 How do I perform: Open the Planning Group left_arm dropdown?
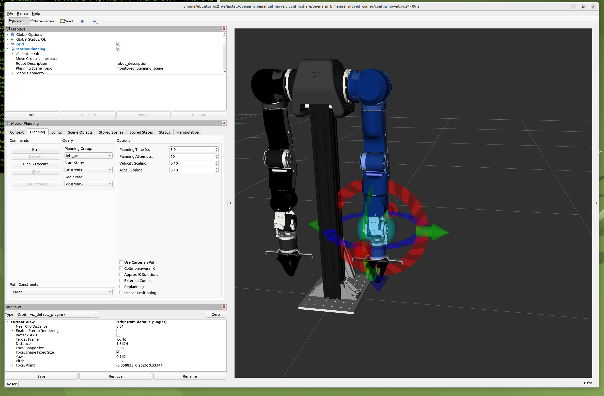pos(88,156)
